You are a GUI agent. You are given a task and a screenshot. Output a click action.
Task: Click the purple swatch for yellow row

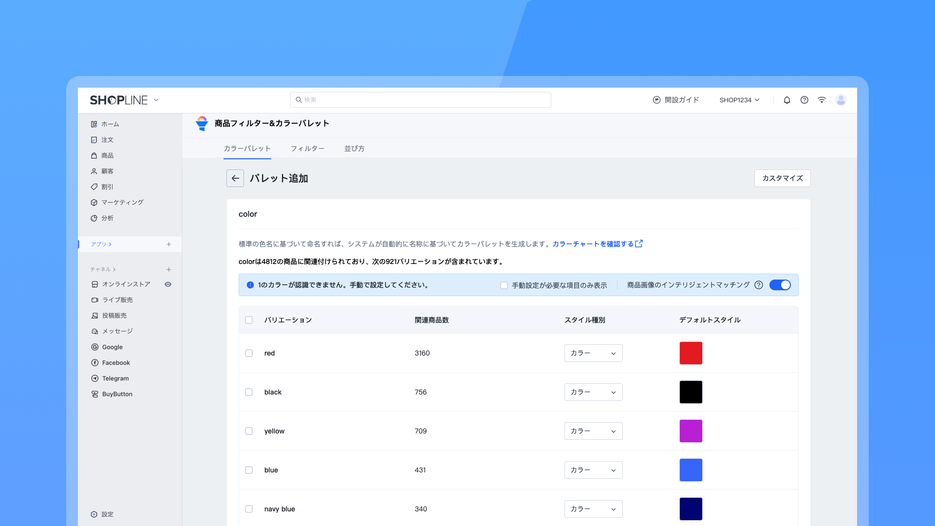tap(691, 431)
